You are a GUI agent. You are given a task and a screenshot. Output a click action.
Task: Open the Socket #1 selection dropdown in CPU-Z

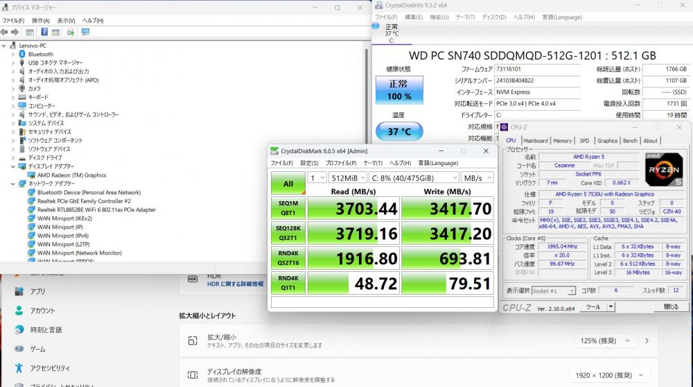tap(553, 291)
